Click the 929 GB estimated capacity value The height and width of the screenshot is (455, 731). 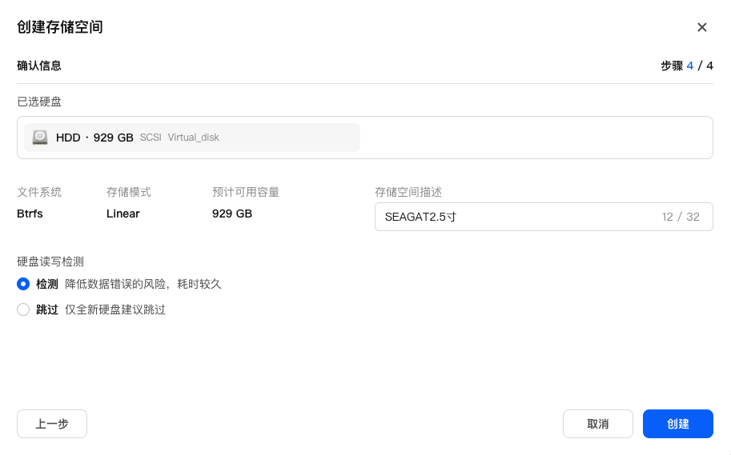pos(231,214)
